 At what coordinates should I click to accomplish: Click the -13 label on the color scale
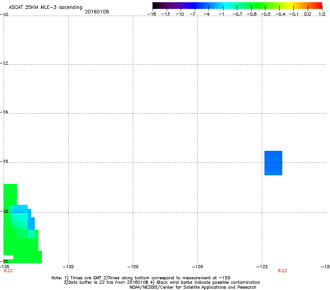click(165, 14)
